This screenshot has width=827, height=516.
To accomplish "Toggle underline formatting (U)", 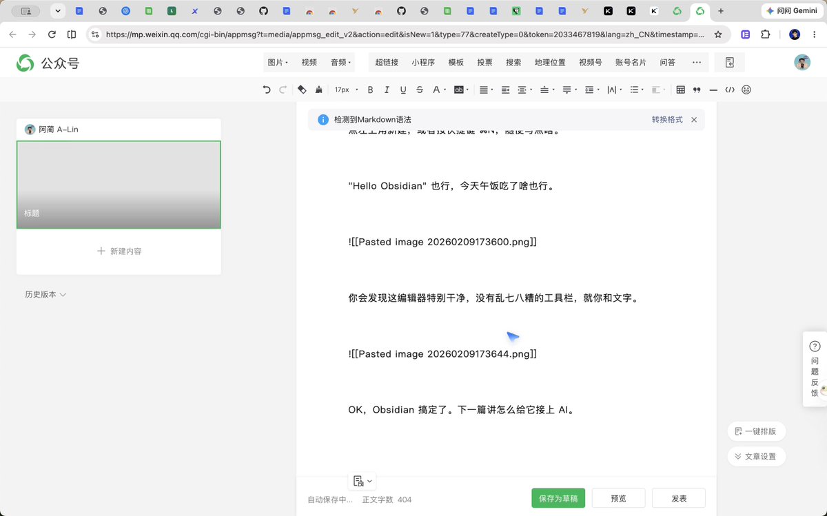I will [x=403, y=90].
